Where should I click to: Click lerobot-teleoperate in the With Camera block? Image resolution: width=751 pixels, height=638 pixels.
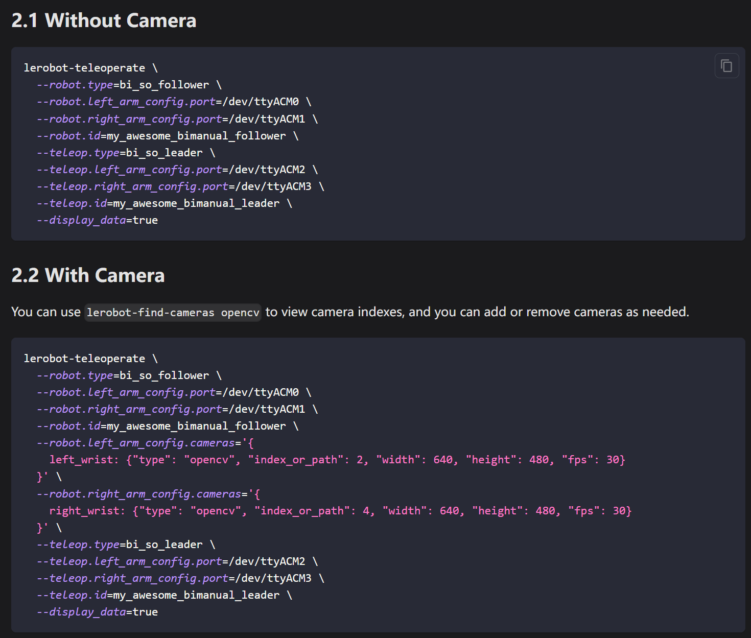click(84, 359)
